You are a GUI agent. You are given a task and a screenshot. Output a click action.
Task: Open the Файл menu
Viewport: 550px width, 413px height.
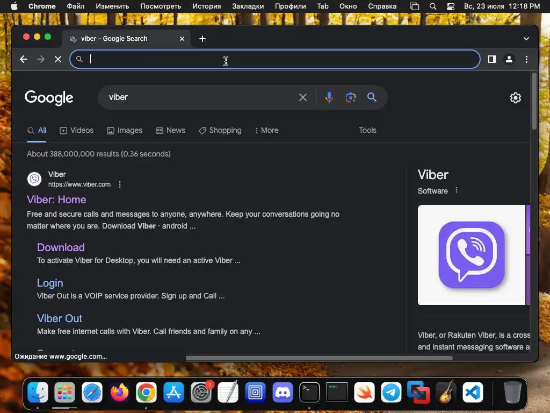point(75,6)
